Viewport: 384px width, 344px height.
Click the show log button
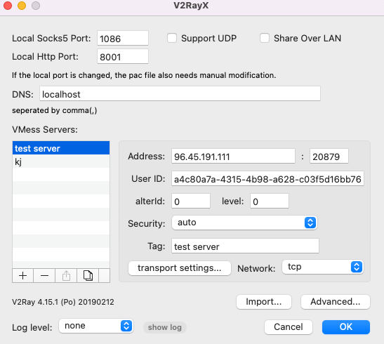point(165,327)
